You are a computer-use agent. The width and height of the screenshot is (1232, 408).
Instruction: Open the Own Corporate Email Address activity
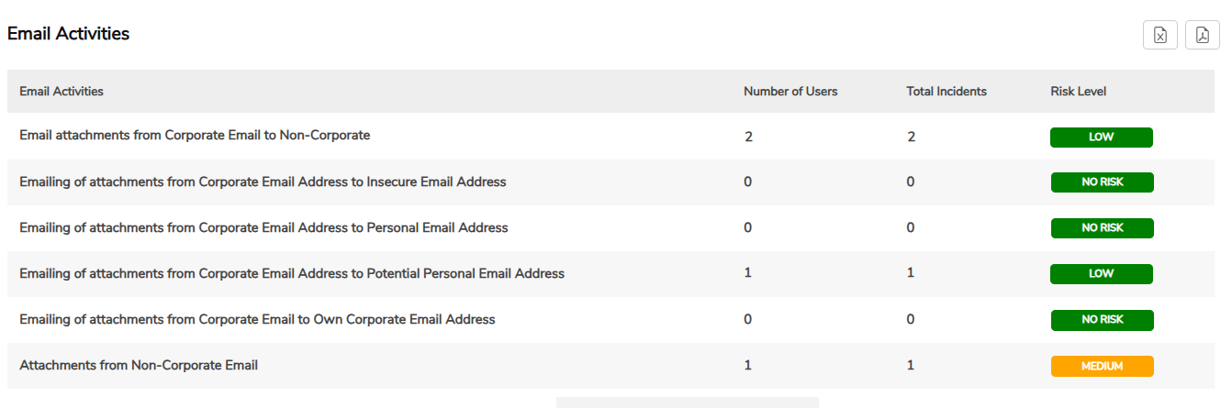point(257,319)
